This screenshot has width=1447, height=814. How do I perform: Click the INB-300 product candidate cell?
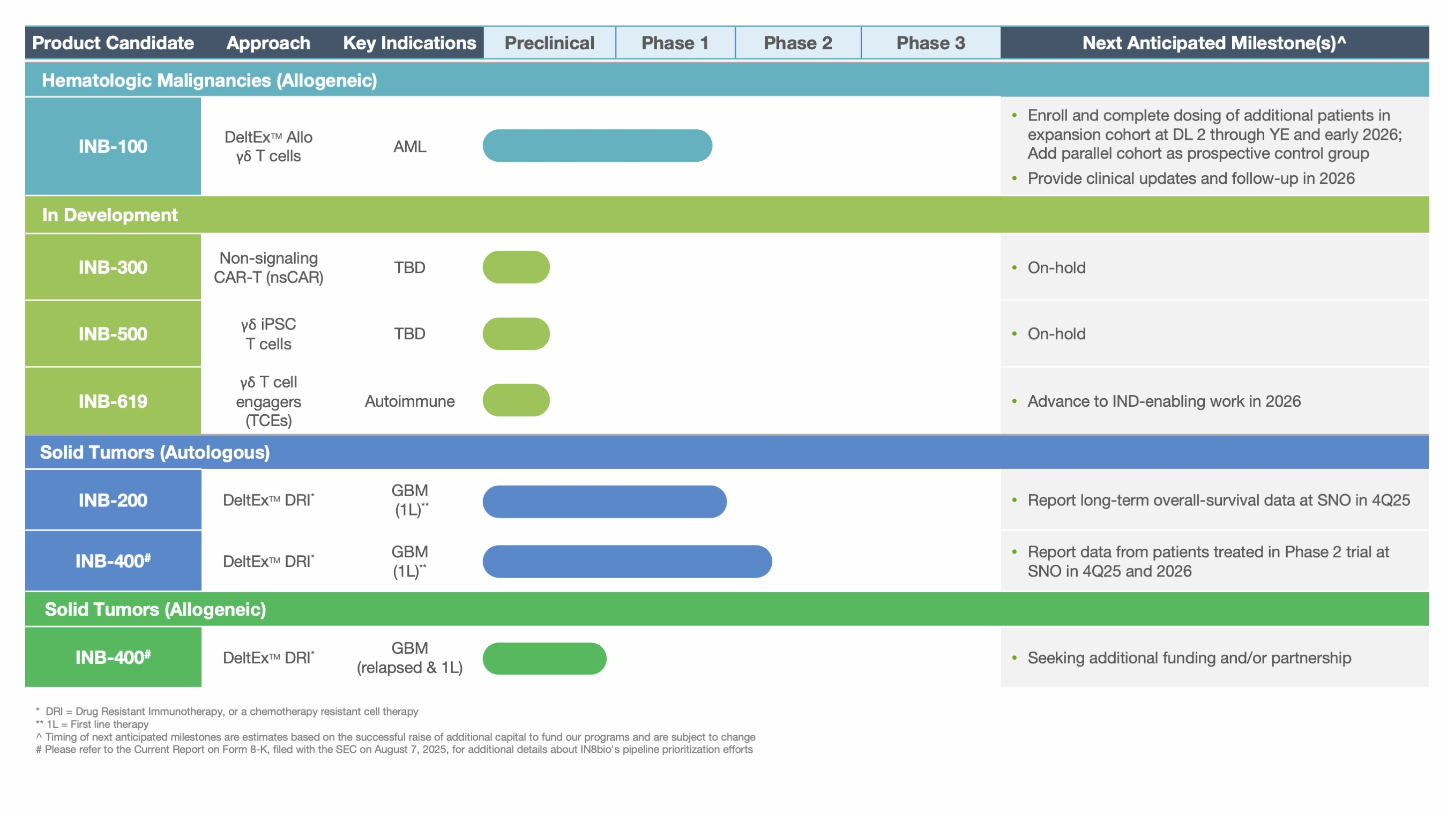click(x=113, y=267)
